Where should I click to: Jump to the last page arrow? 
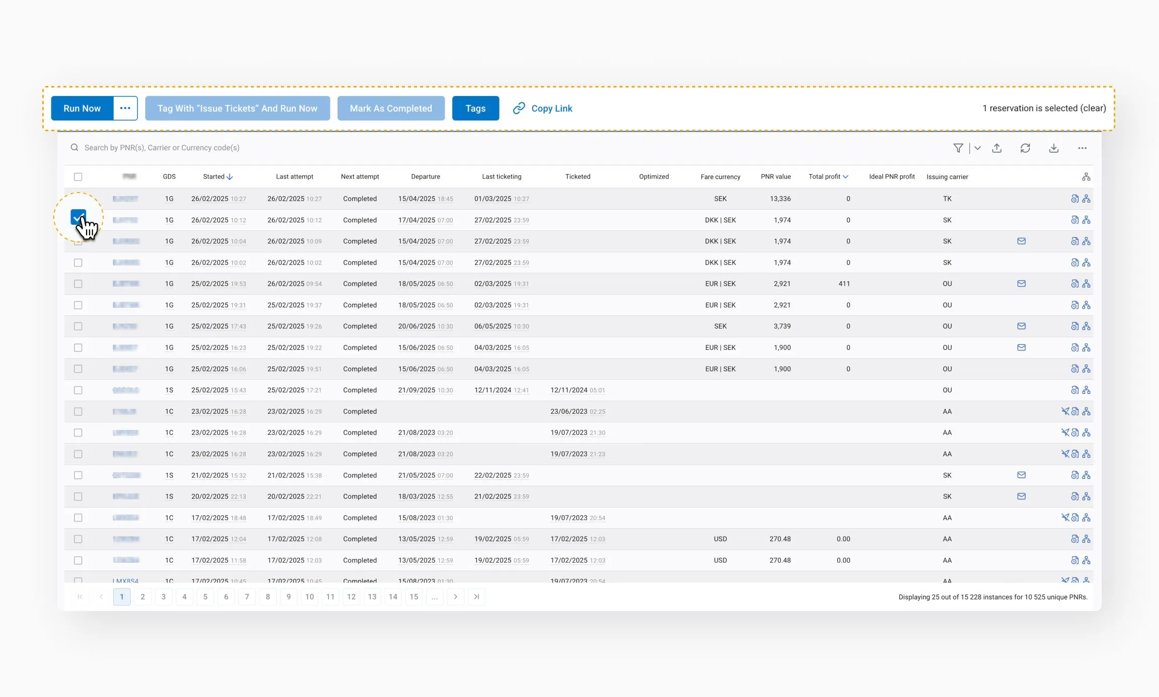pyautogui.click(x=476, y=597)
